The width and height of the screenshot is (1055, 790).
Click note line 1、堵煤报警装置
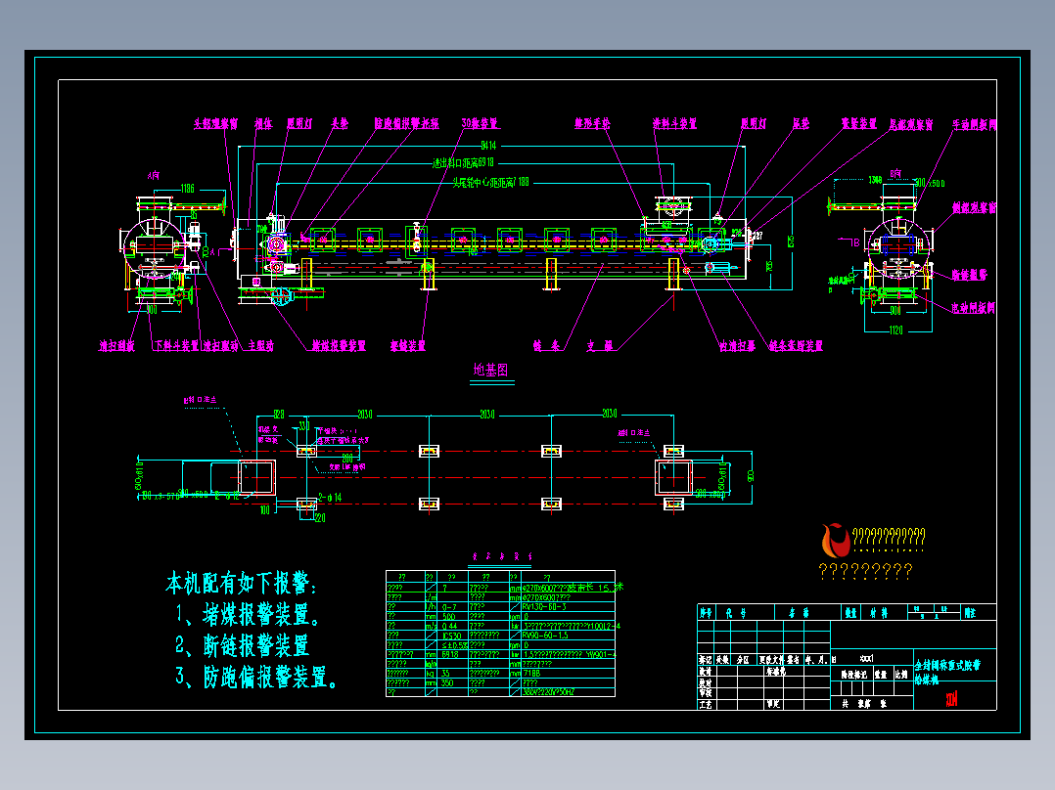pyautogui.click(x=249, y=615)
